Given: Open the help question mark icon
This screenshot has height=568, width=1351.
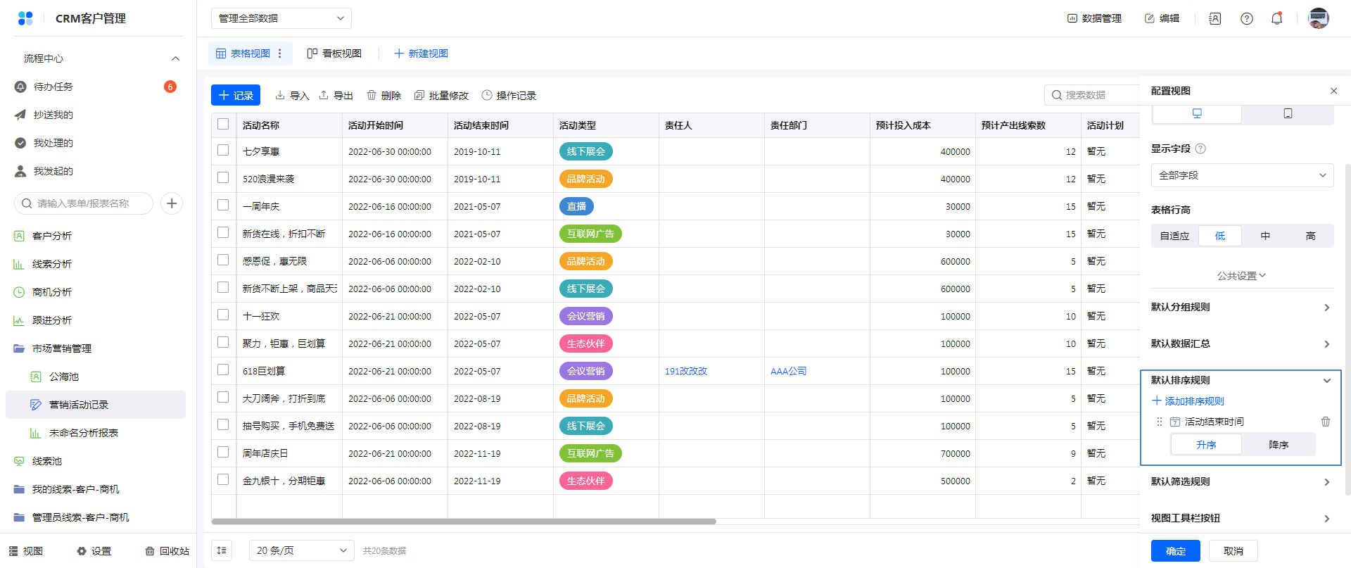Looking at the screenshot, I should point(1246,19).
